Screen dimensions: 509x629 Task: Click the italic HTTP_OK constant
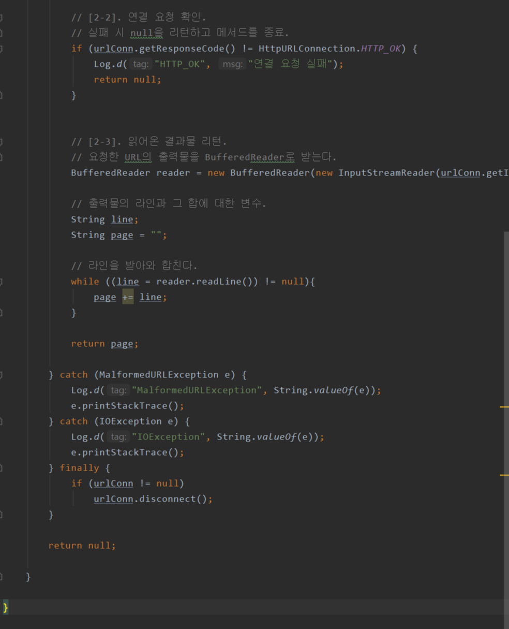381,49
